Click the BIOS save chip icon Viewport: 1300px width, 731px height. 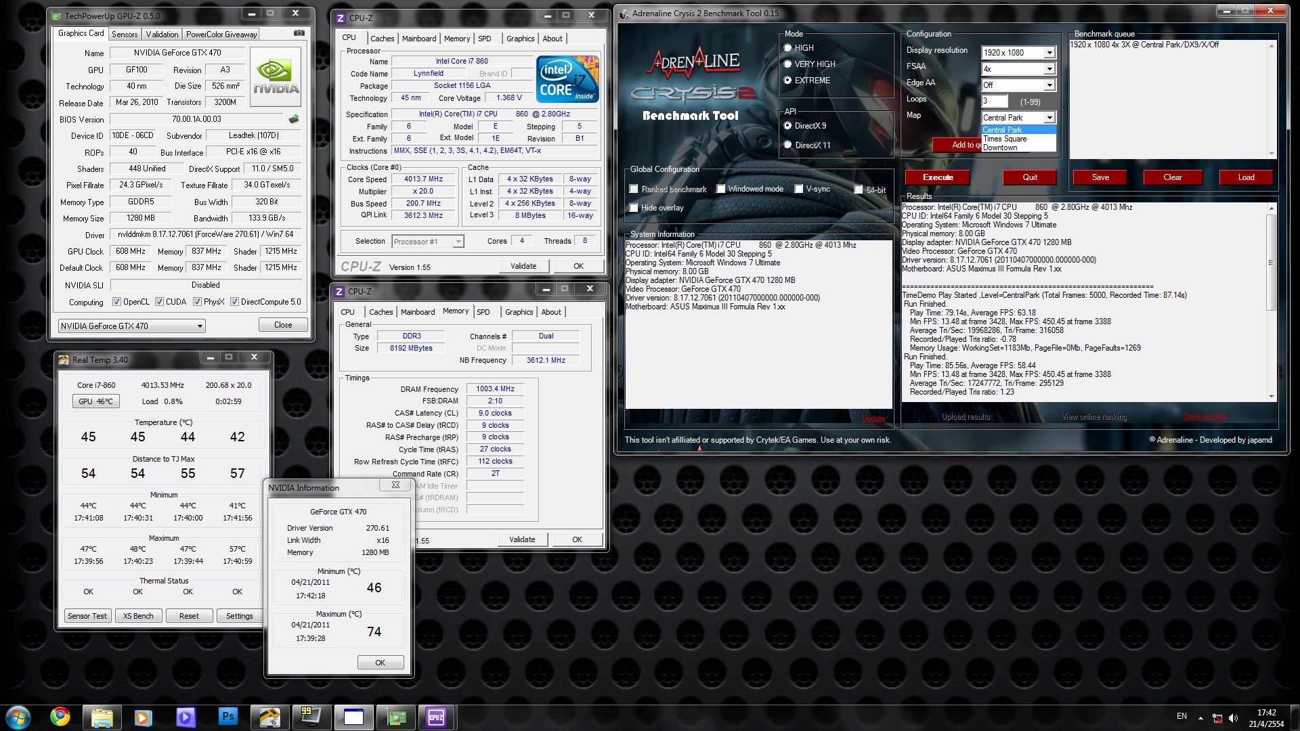[293, 119]
